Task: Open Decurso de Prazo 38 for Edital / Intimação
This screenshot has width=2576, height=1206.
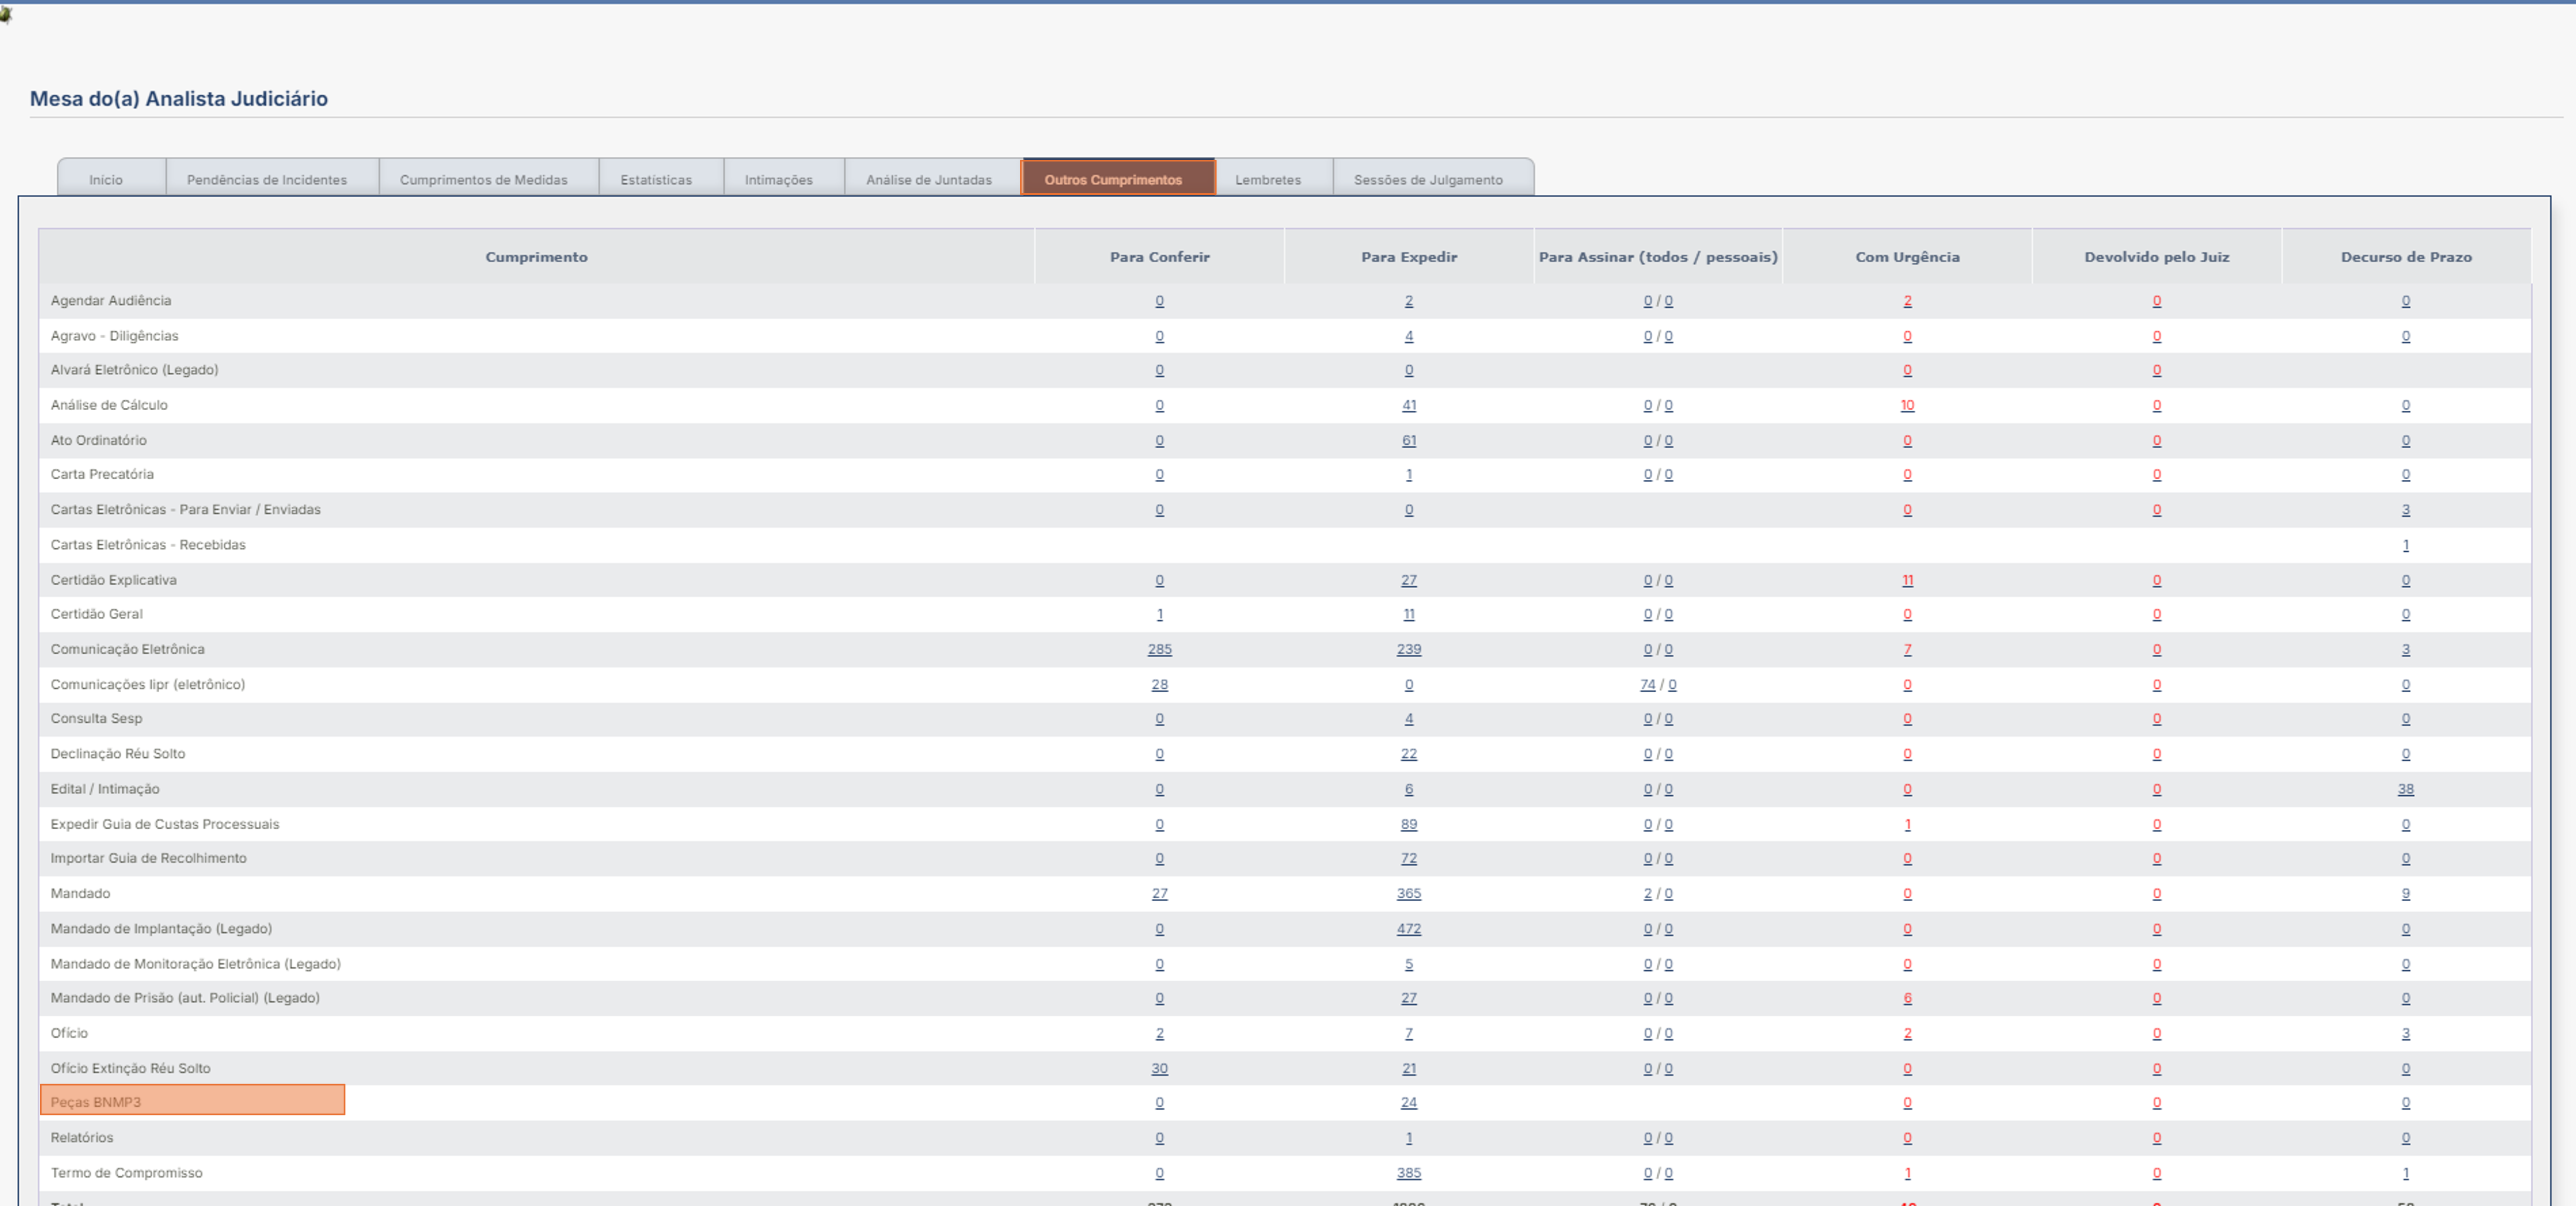Action: tap(2406, 788)
